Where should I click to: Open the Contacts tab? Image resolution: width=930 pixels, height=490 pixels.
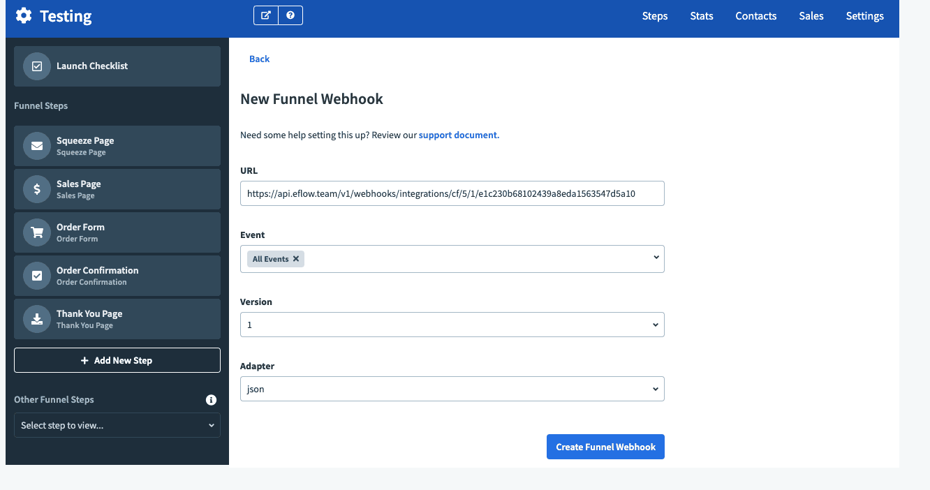point(756,16)
